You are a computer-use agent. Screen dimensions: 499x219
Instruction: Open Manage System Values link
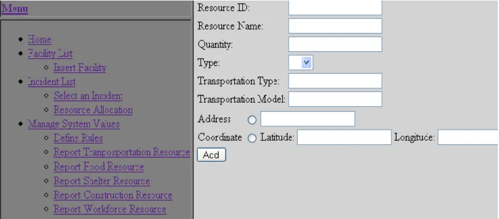pyautogui.click(x=74, y=124)
